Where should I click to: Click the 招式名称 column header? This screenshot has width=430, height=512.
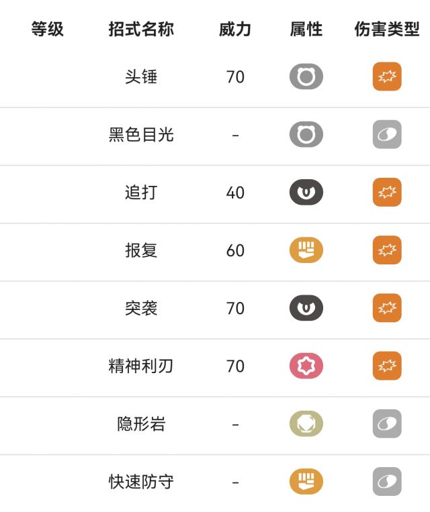(x=141, y=29)
